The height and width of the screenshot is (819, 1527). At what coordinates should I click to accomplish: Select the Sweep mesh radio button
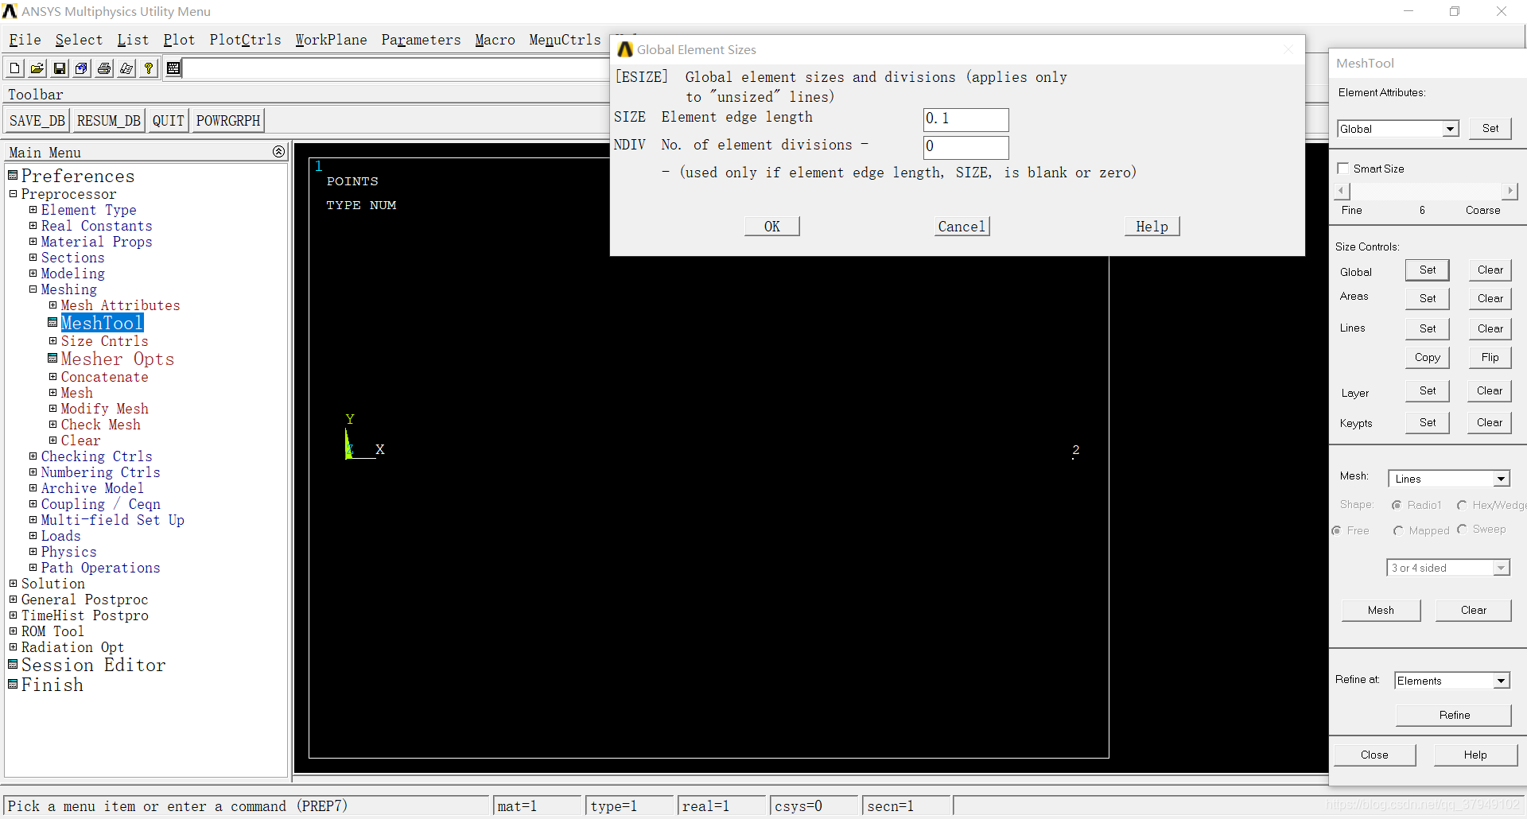(1462, 529)
